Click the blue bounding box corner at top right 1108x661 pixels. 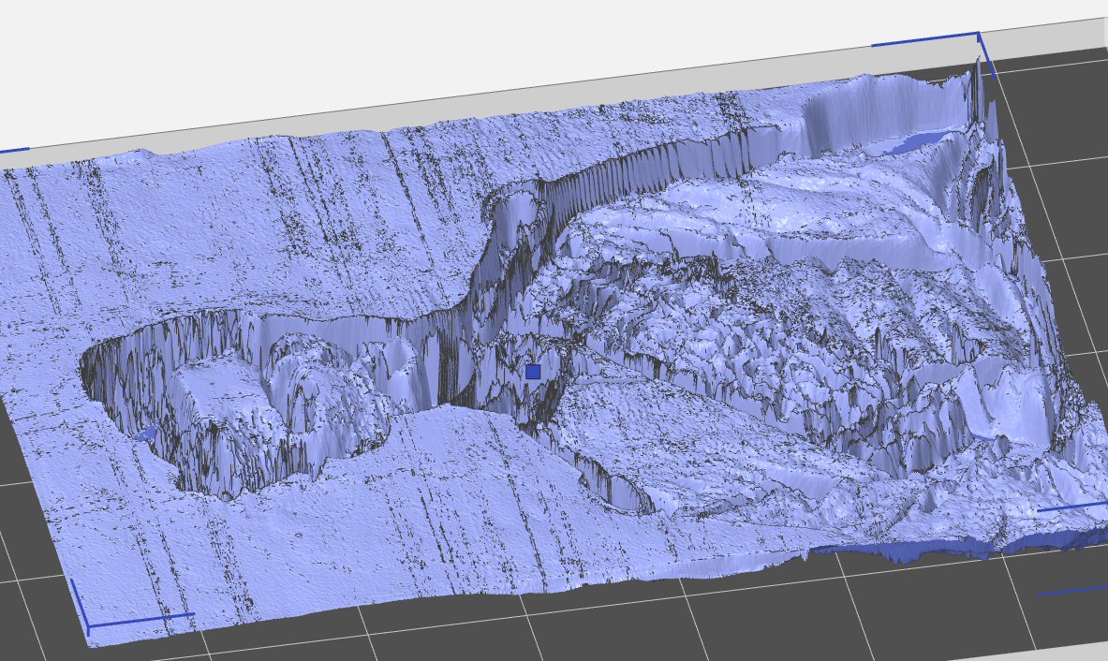[978, 37]
